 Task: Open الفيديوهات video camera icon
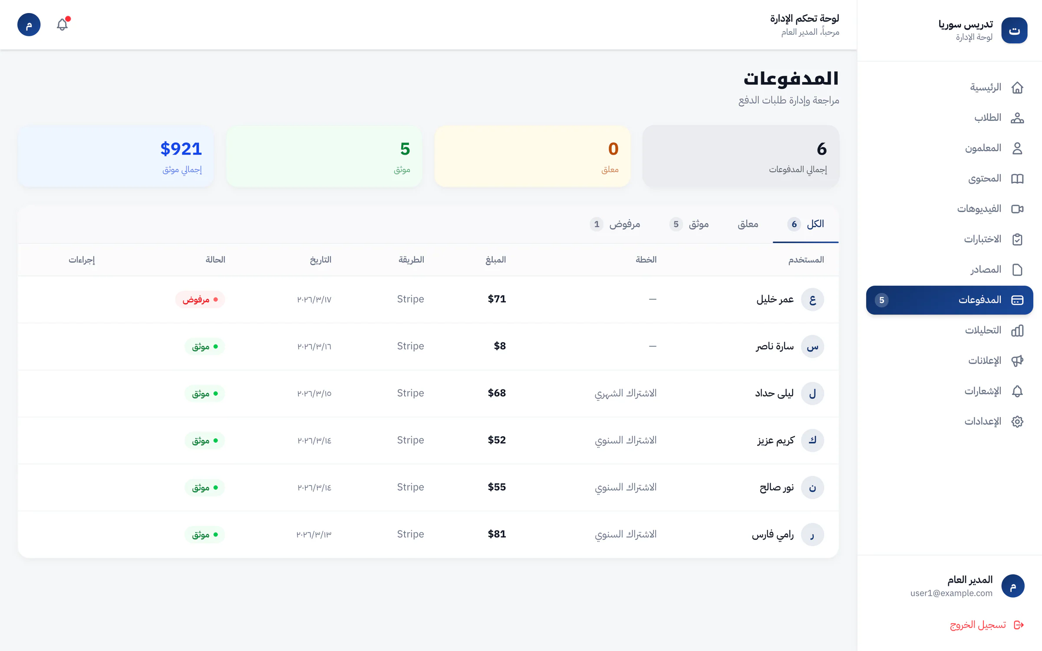coord(1017,209)
